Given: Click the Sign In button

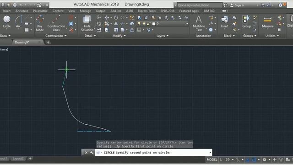Looking at the screenshot, I should coord(239,5).
